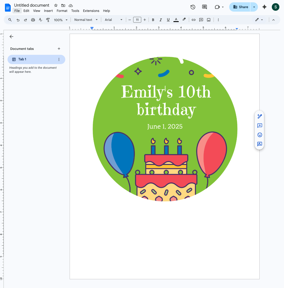Open the text color picker
The width and height of the screenshot is (284, 288).
pos(176,20)
